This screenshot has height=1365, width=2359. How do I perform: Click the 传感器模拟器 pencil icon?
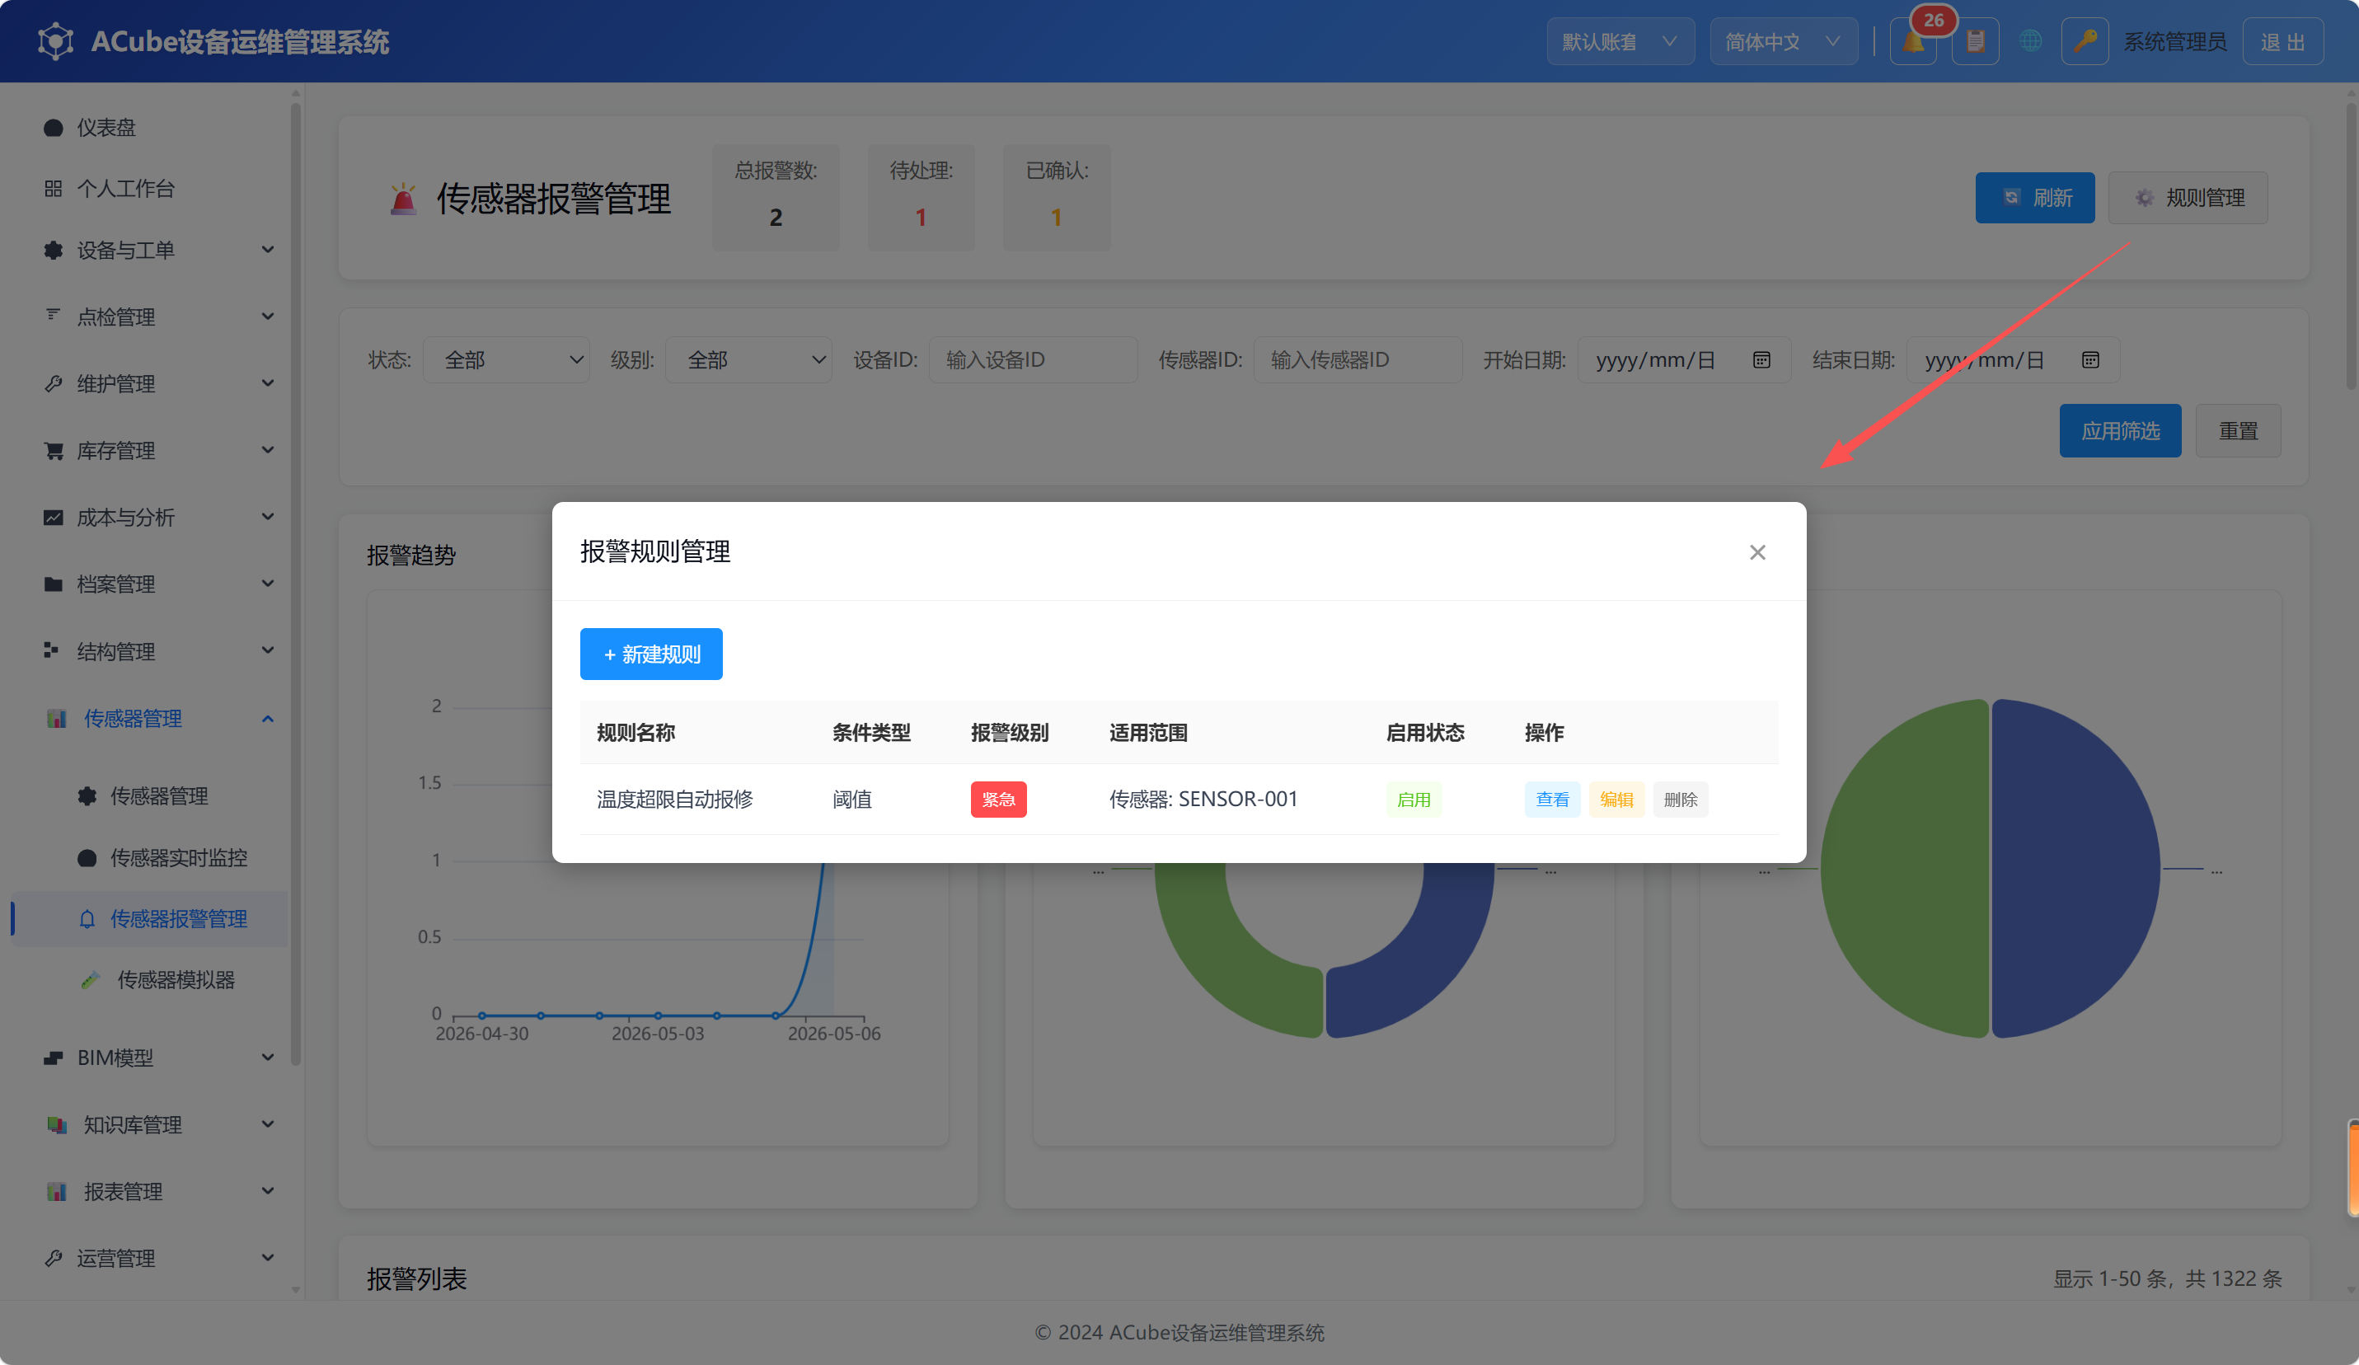click(x=90, y=980)
